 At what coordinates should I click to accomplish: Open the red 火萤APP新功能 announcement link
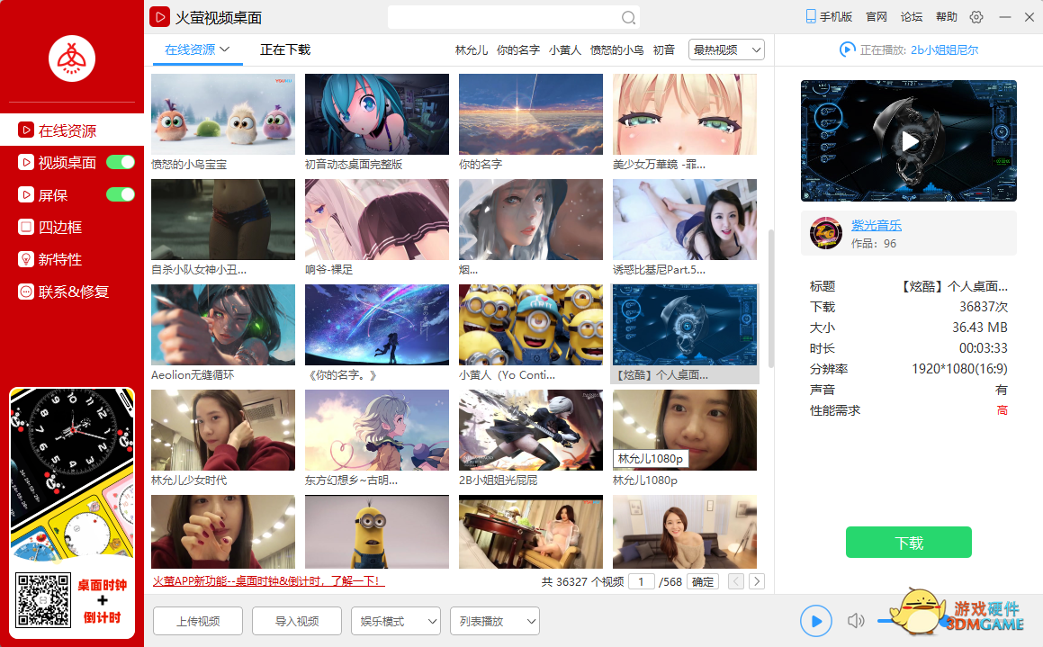point(268,580)
